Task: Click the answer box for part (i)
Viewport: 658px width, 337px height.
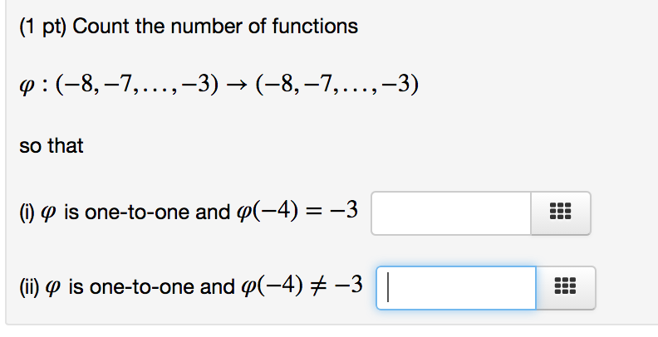Action: 451,213
